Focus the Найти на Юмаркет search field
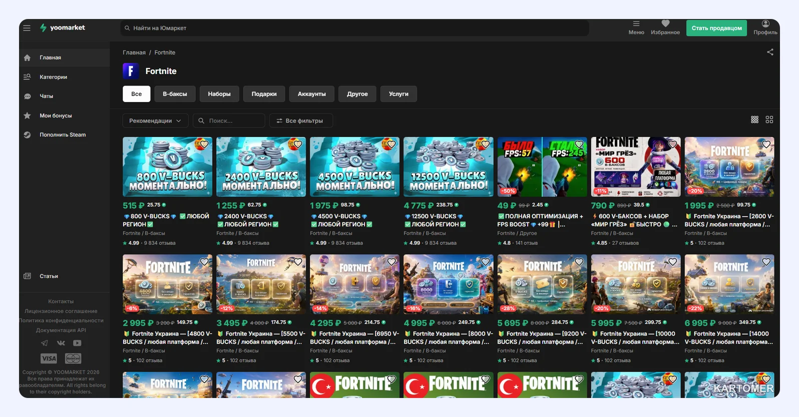Image resolution: width=799 pixels, height=417 pixels. [354, 28]
